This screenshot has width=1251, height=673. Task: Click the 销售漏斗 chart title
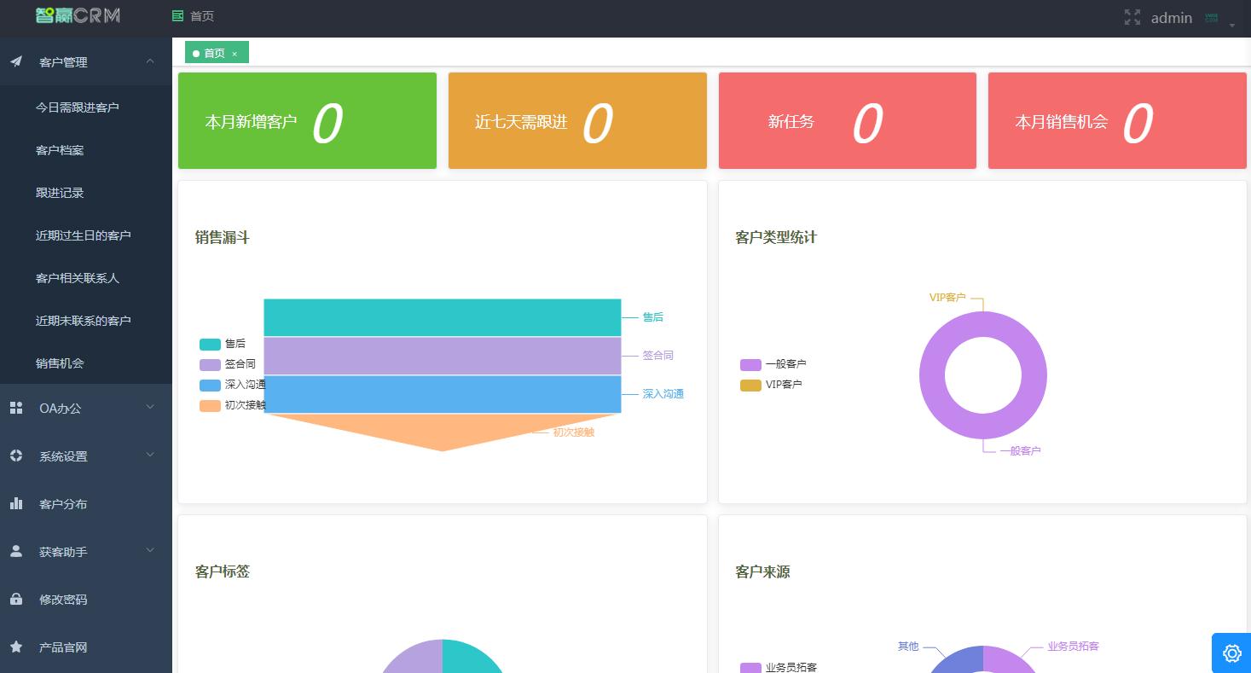223,238
